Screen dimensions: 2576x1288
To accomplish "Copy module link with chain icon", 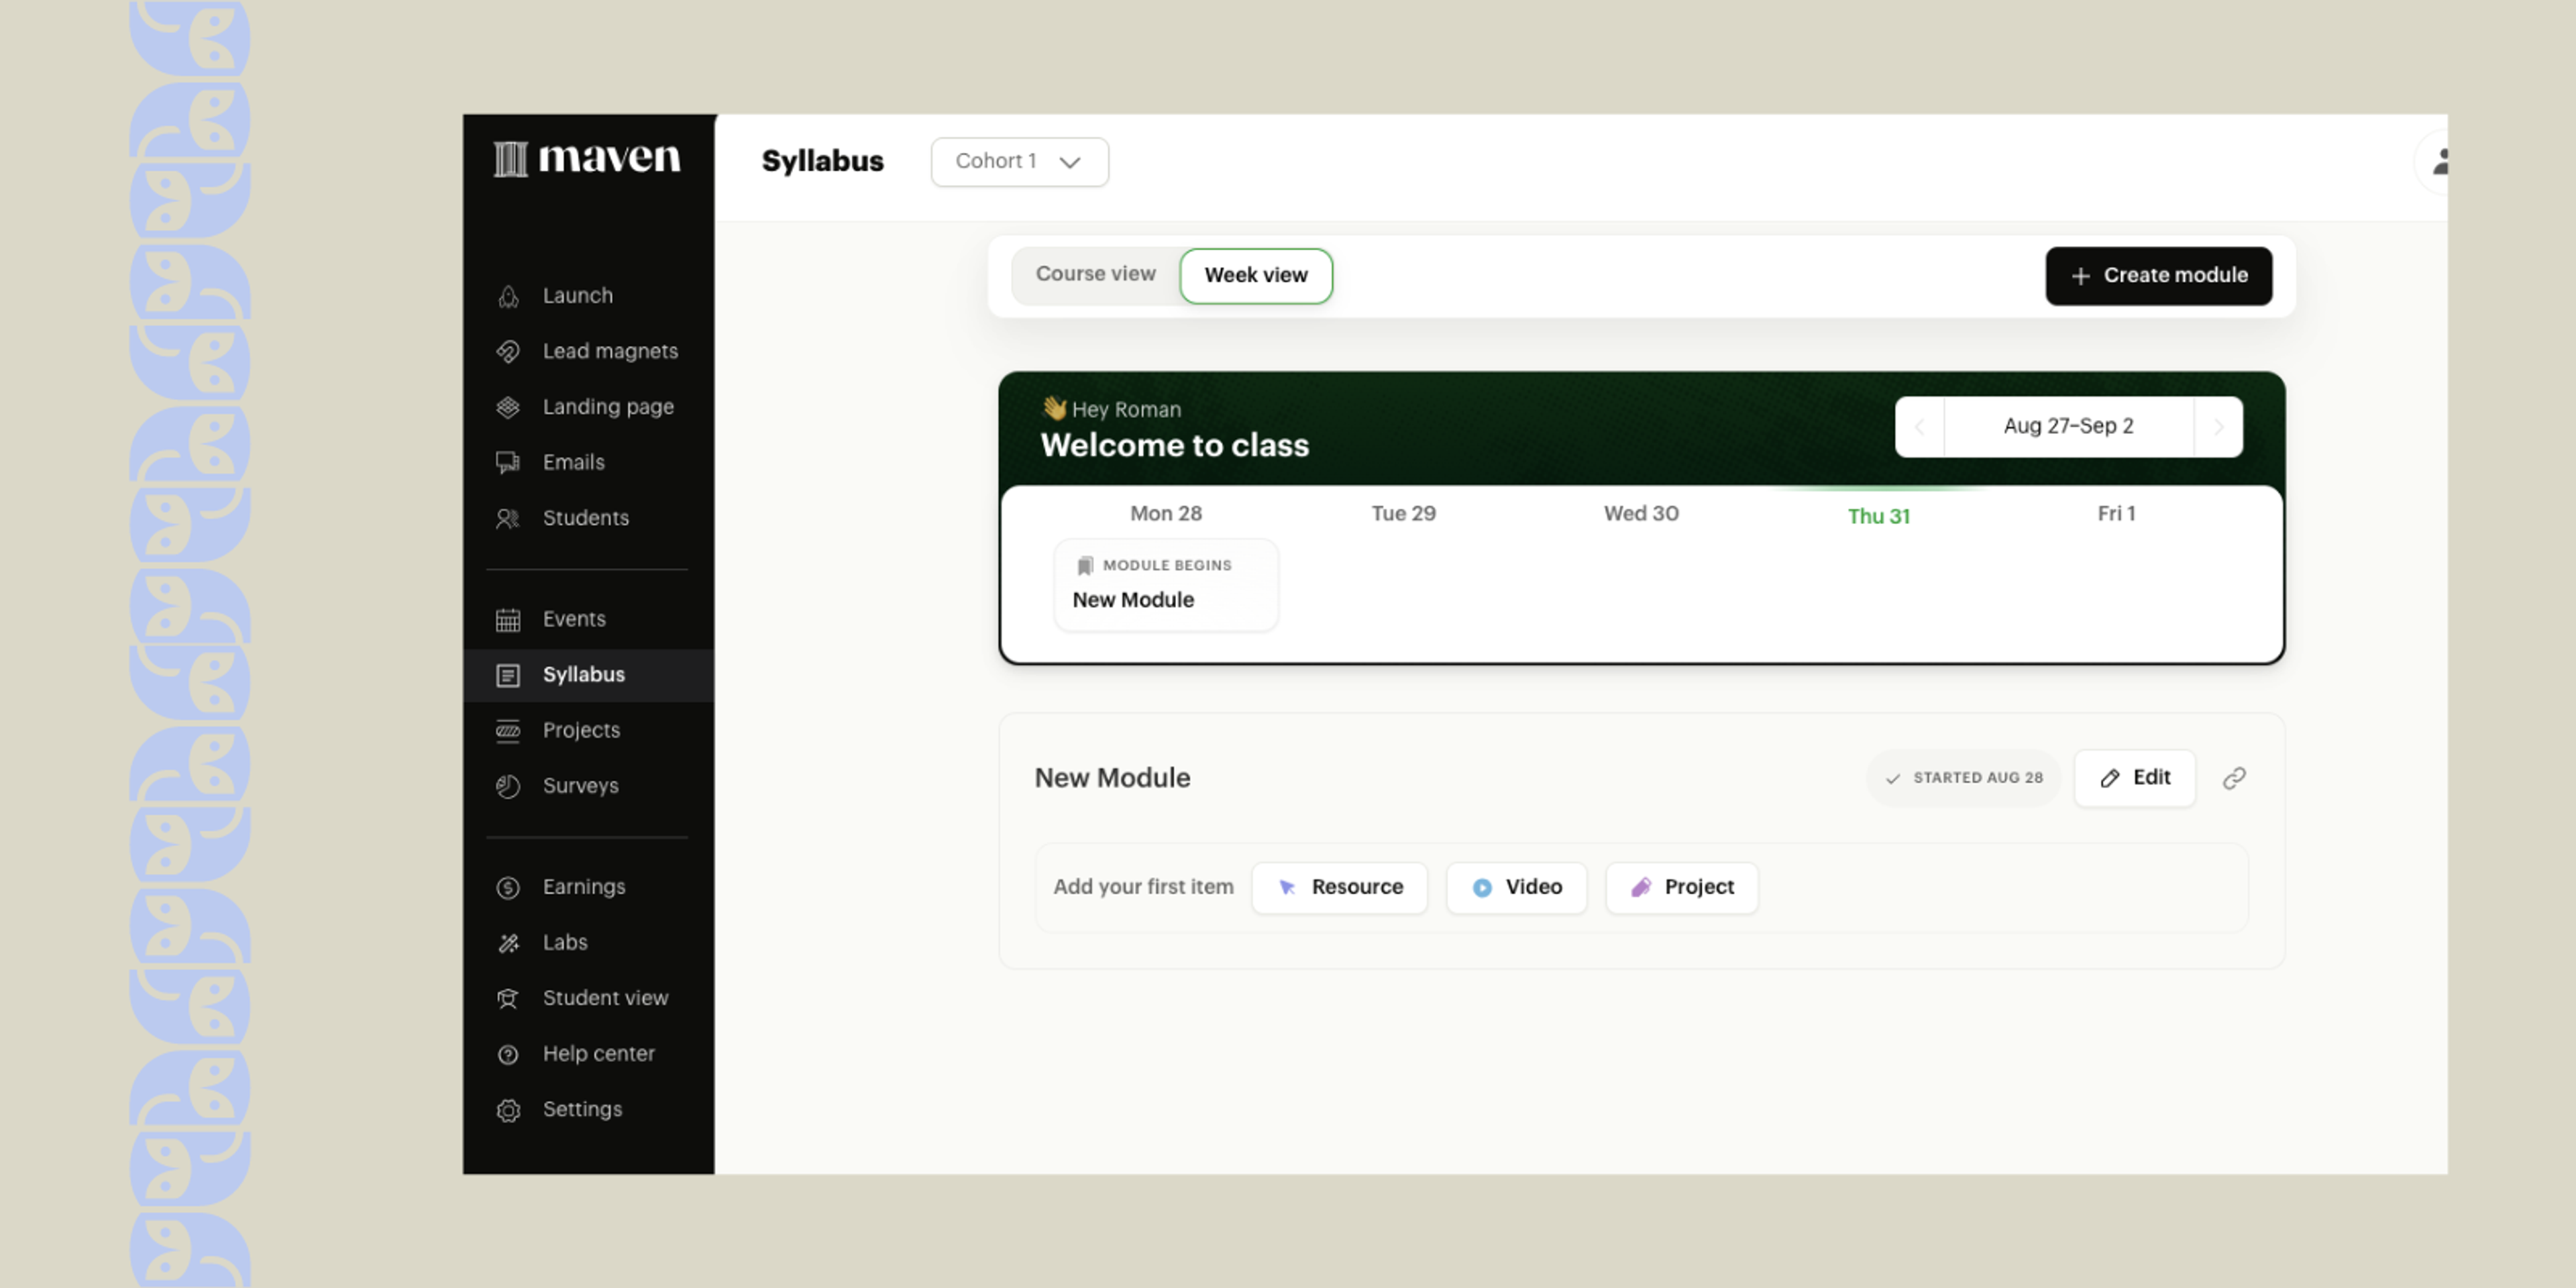I will tap(2234, 779).
